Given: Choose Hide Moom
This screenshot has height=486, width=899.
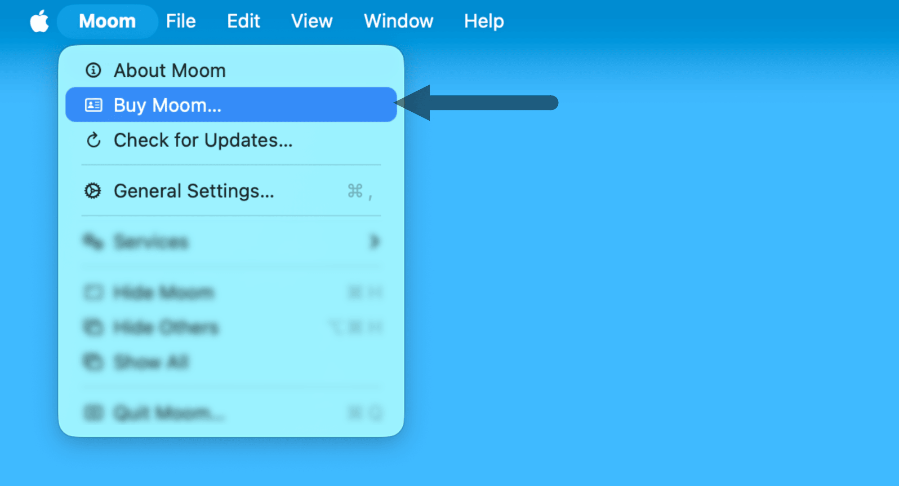Looking at the screenshot, I should tap(231, 293).
